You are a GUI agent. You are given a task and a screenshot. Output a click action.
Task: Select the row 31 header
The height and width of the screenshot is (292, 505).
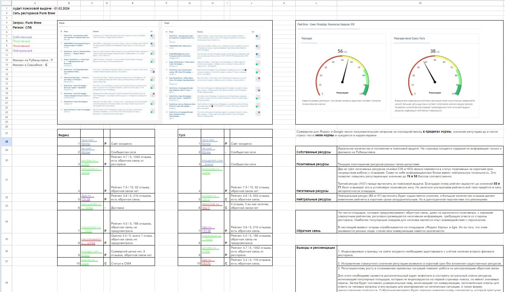point(6,180)
